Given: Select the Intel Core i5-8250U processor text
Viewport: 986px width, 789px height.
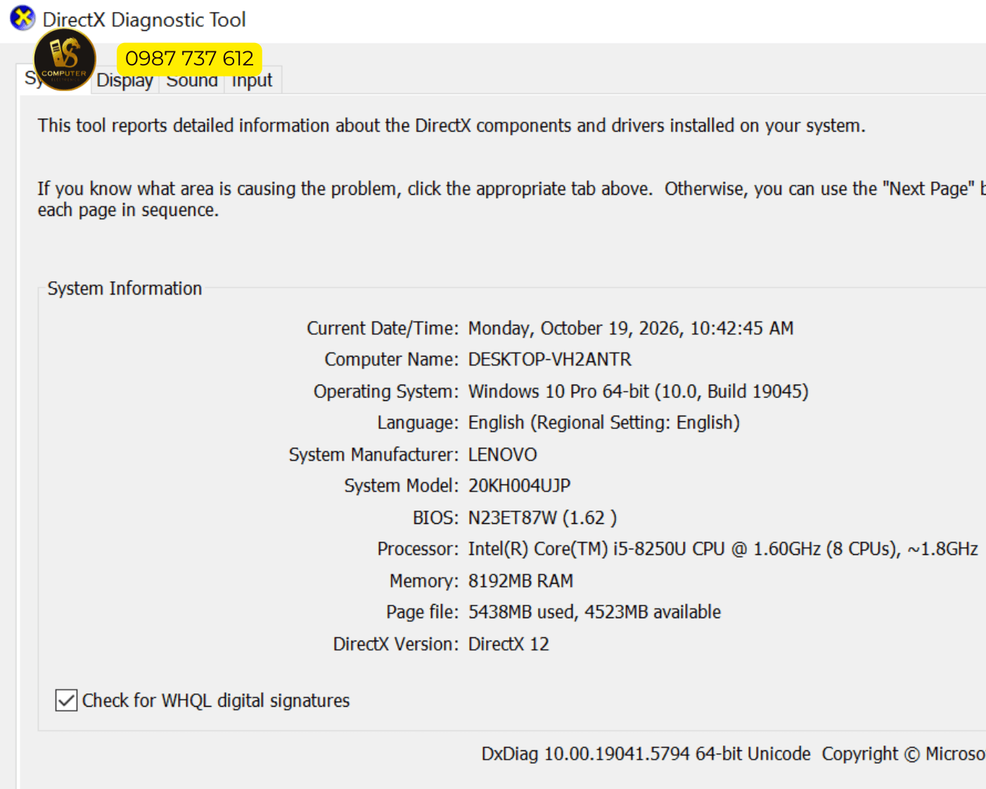Looking at the screenshot, I should 723,549.
